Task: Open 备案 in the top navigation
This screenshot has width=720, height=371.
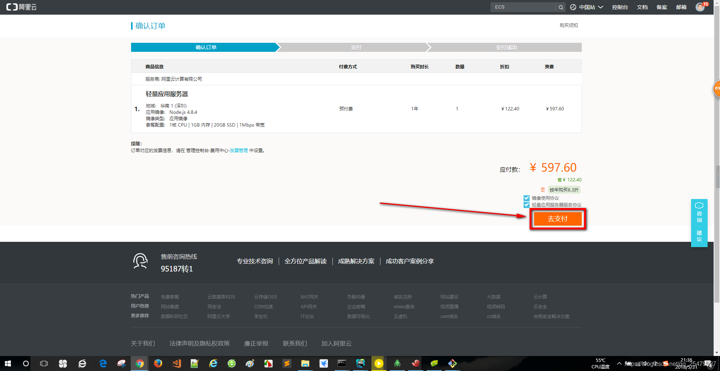Action: click(x=661, y=7)
